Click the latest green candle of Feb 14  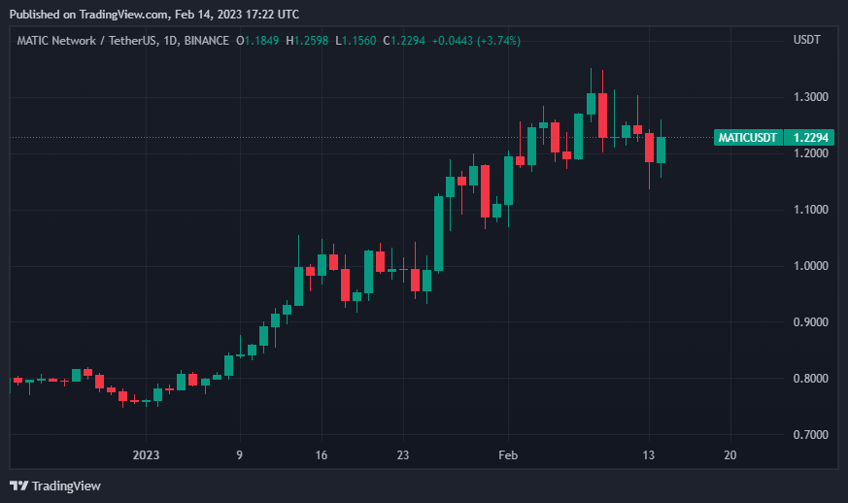tap(661, 150)
